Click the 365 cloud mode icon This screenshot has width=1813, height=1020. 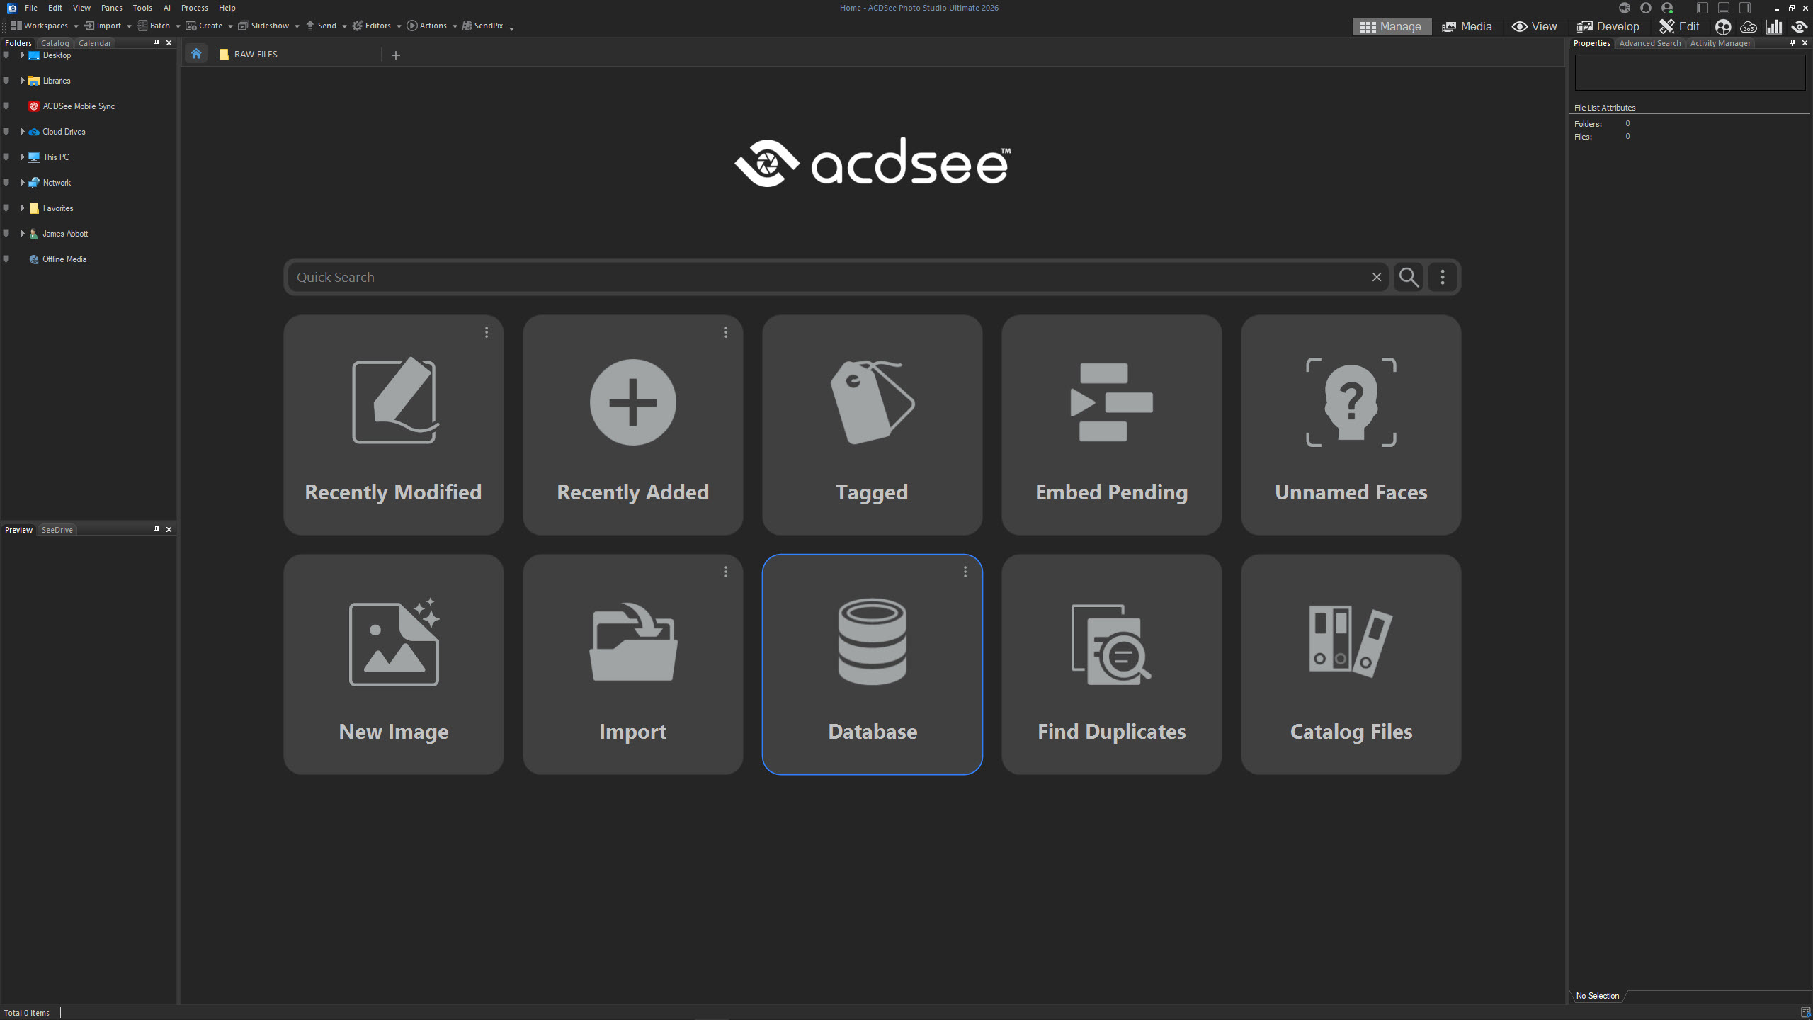coord(1749,27)
